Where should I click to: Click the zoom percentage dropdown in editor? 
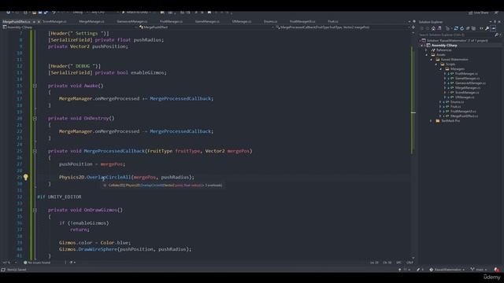click(9, 263)
